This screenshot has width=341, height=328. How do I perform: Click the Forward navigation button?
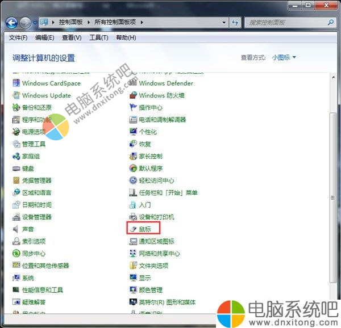25,23
